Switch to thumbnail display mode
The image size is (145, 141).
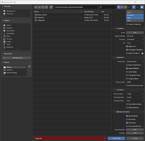[126, 7]
